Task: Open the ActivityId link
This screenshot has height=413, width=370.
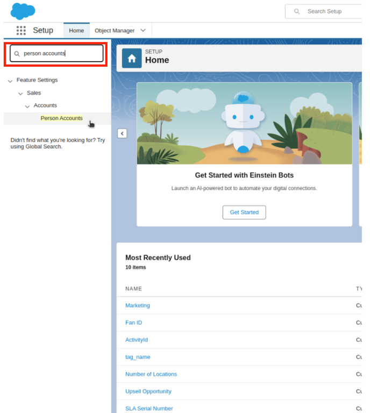Action: coord(137,340)
